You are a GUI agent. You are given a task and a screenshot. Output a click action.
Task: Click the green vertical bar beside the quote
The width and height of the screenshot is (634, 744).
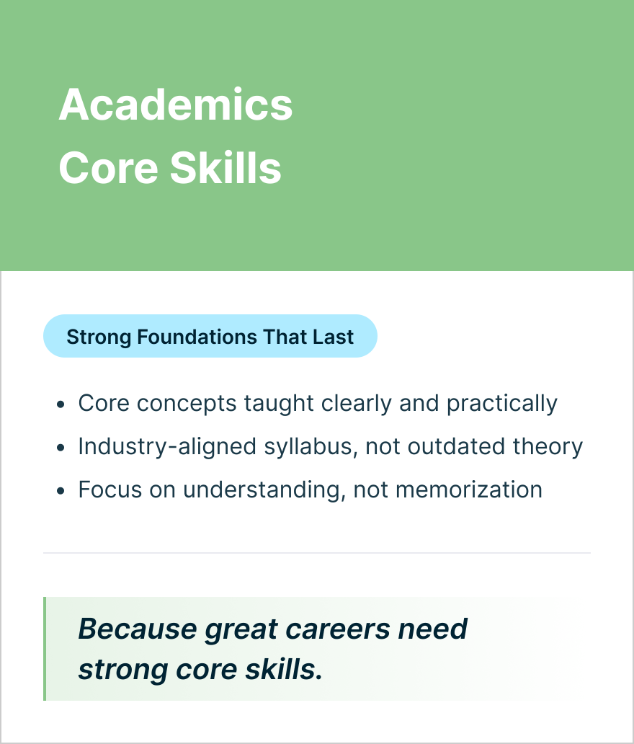click(45, 649)
